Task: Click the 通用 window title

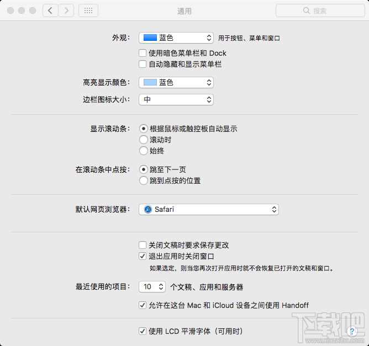Action: 184,11
